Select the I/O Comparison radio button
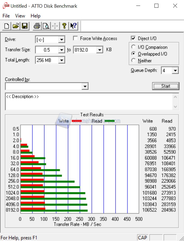 pyautogui.click(x=134, y=47)
